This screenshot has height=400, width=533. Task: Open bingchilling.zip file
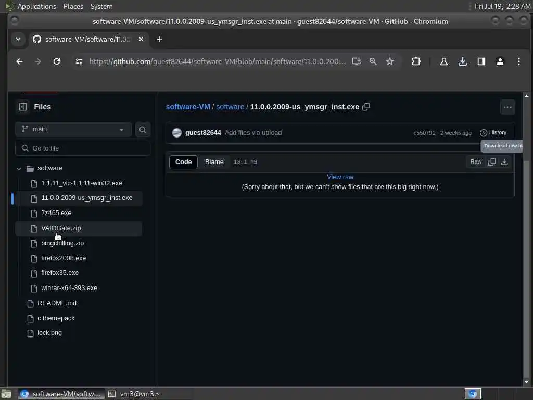tap(62, 243)
